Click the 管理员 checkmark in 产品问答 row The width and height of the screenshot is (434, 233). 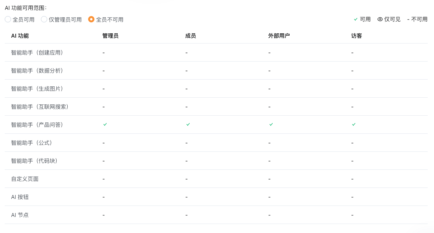[x=105, y=124]
